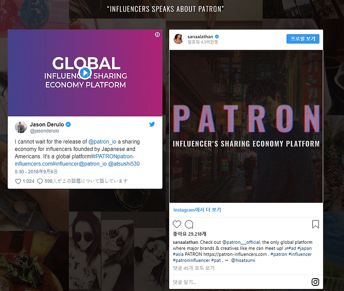
Task: Play the Global Influencer Sharing video
Action: coord(85,73)
